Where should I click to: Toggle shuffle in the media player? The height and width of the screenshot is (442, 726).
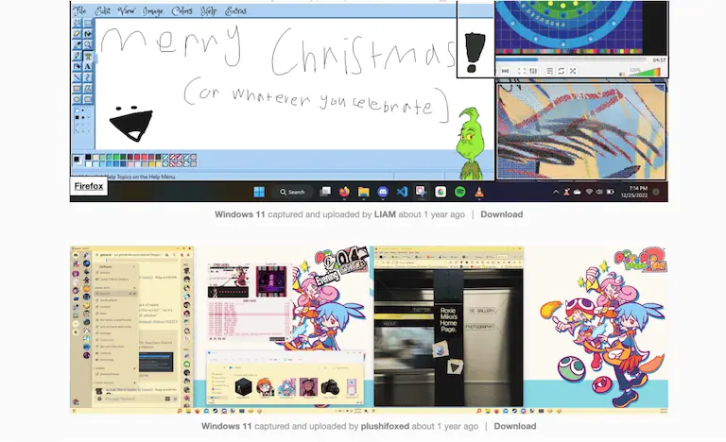click(x=573, y=71)
